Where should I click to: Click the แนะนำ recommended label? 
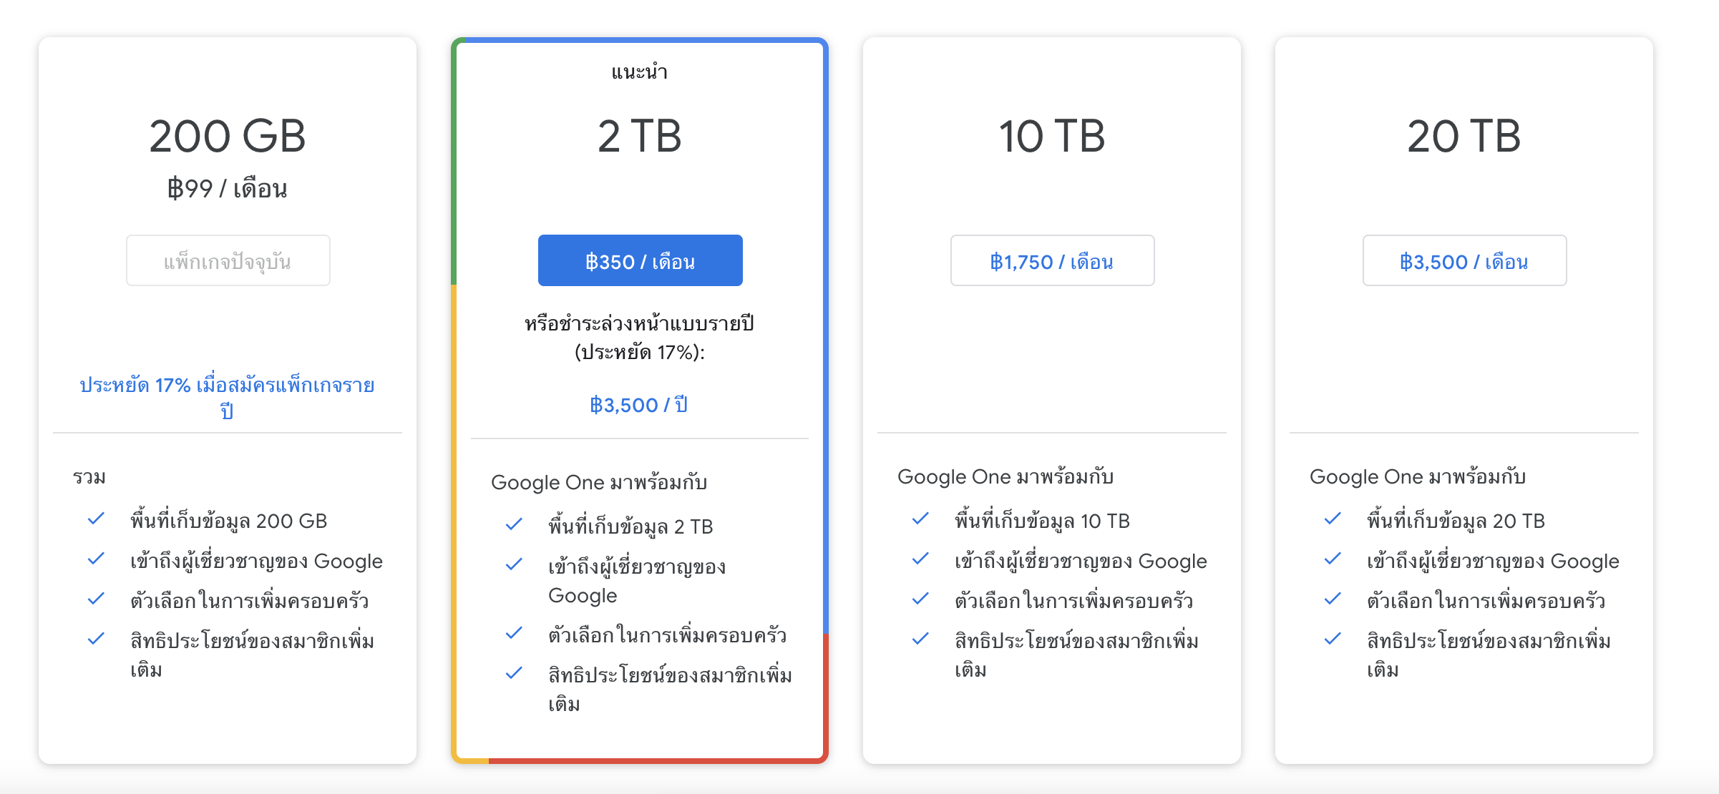coord(639,72)
